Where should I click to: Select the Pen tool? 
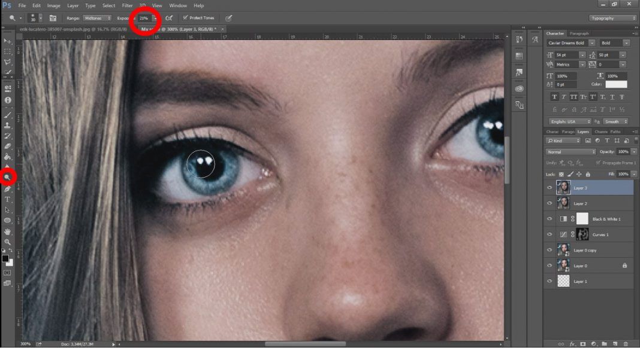tap(7, 189)
